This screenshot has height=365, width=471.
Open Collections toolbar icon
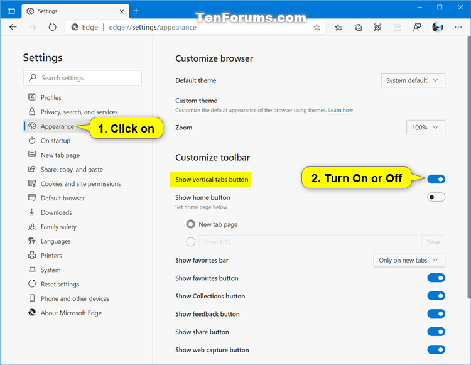coord(358,28)
